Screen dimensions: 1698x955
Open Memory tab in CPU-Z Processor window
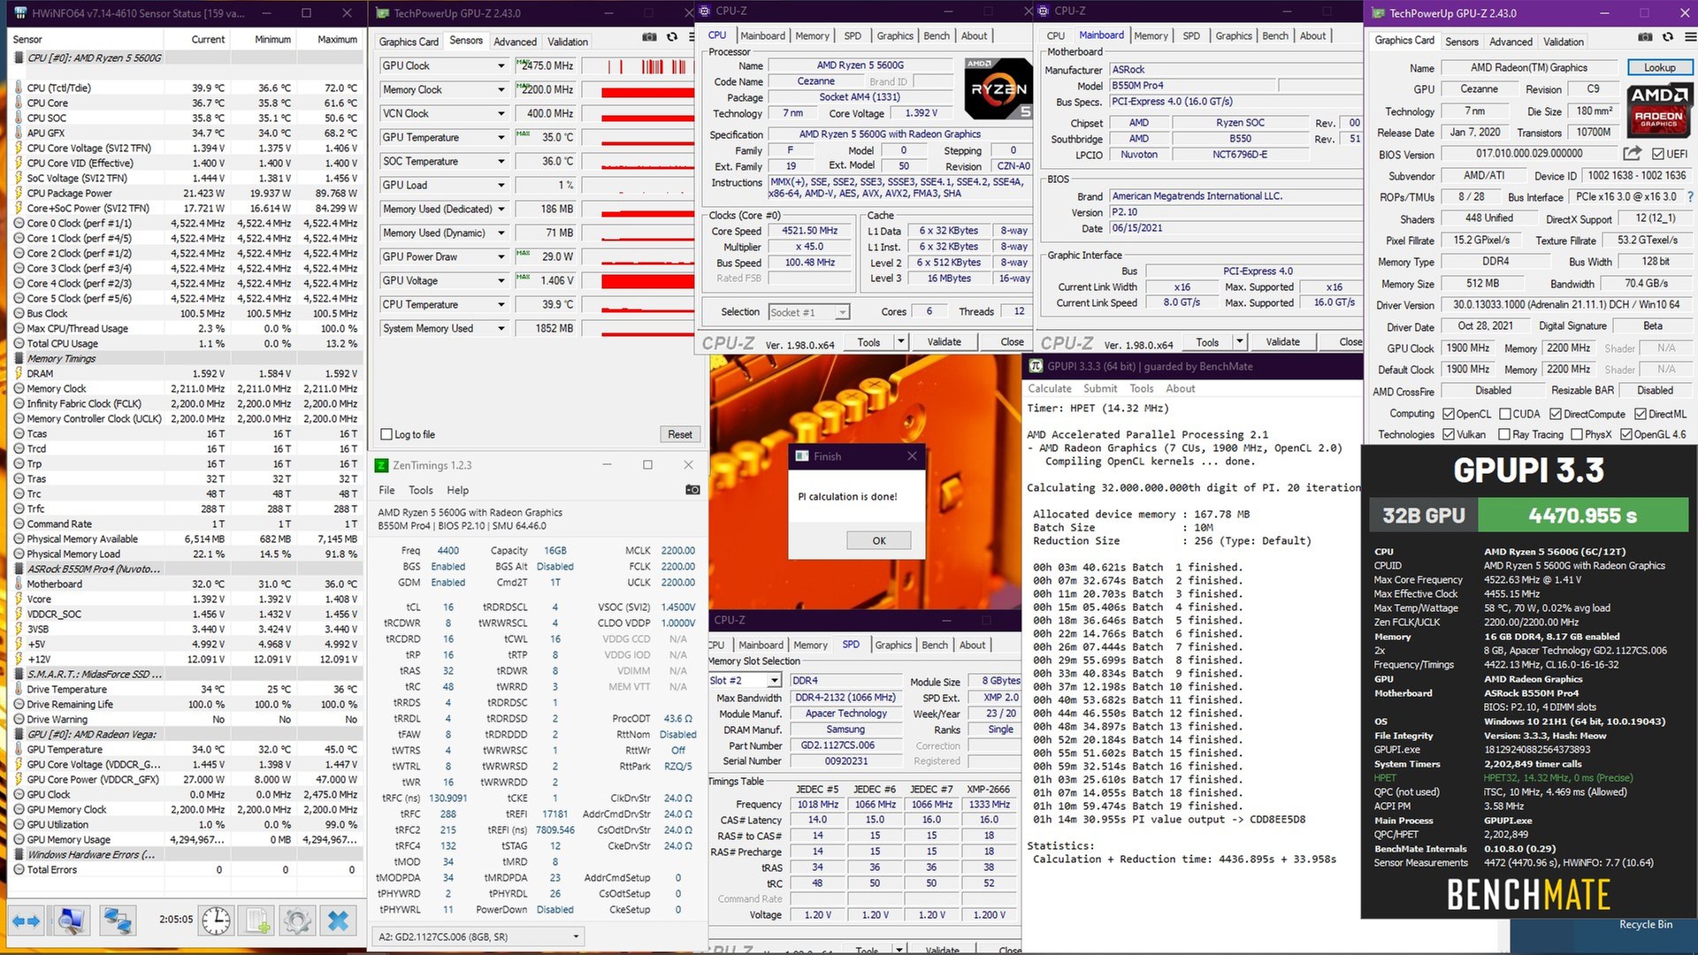click(812, 36)
